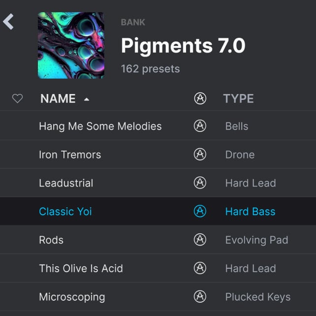The width and height of the screenshot is (316, 316).
Task: Click Arturia icon on Rods row
Action: [x=200, y=240]
